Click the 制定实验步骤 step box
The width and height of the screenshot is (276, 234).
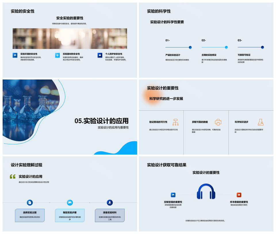click(x=70, y=215)
